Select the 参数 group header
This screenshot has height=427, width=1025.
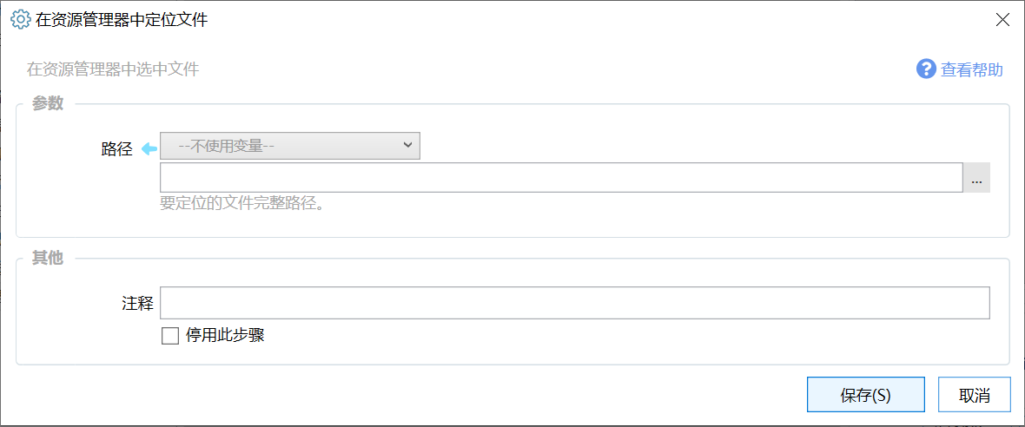coord(48,103)
